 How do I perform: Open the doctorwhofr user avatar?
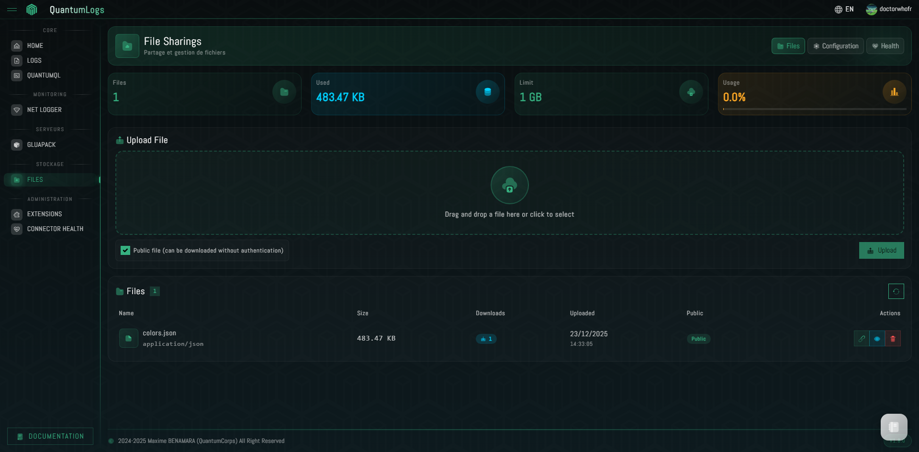point(871,10)
